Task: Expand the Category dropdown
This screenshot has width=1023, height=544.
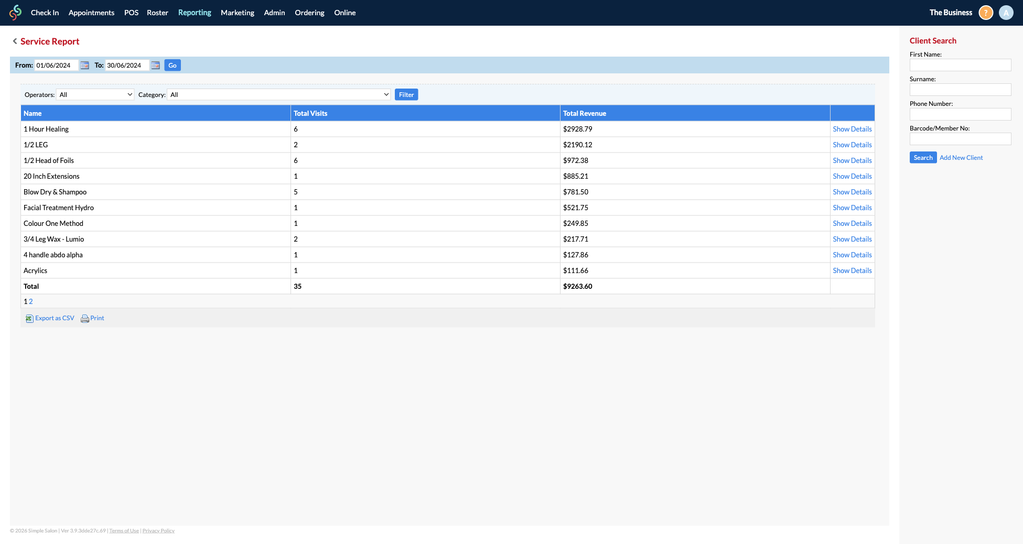Action: (x=279, y=95)
